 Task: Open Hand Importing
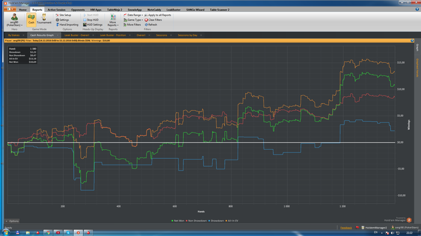click(x=67, y=25)
